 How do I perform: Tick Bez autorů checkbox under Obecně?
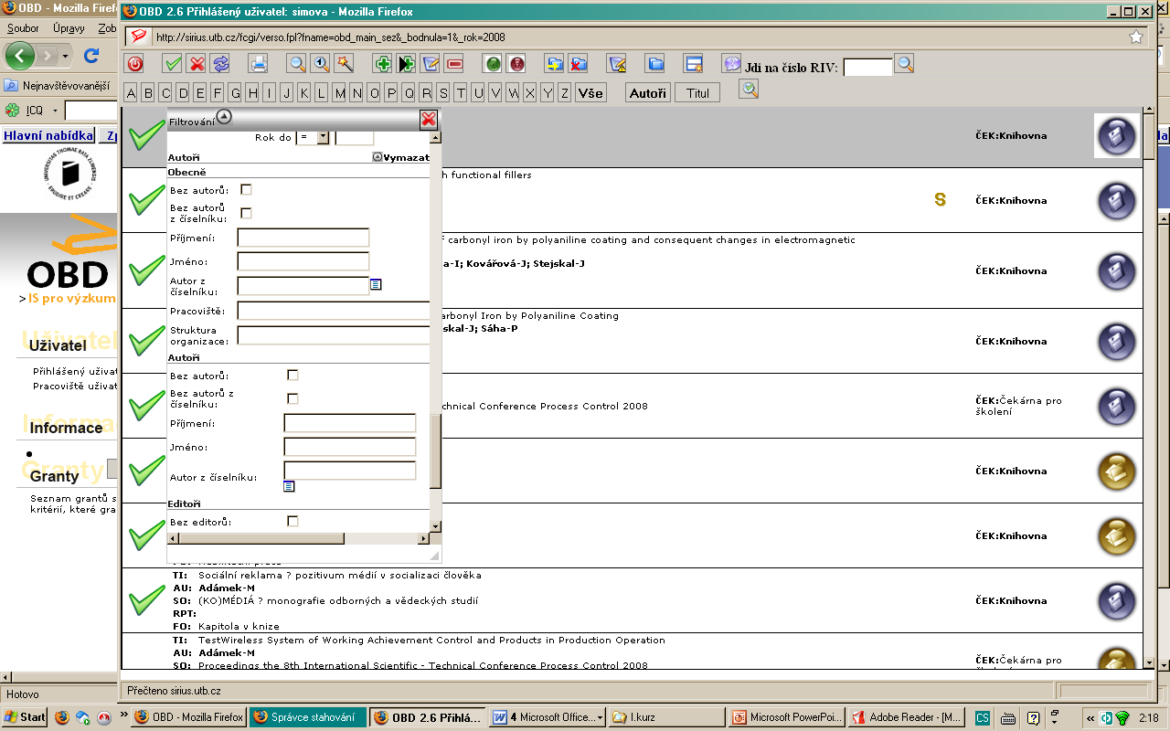pos(246,190)
